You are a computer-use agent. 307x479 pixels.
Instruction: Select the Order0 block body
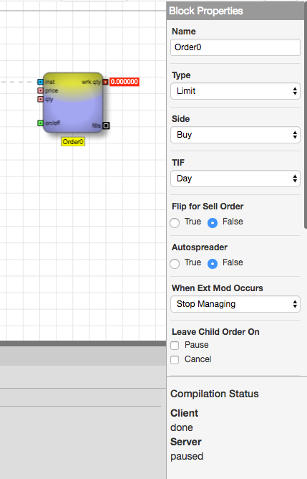click(73, 103)
